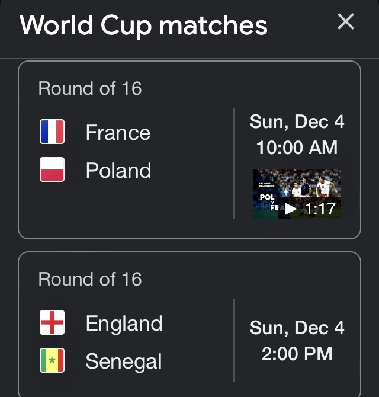
Task: Click the 10:00 AM kickoff time text
Action: click(297, 148)
